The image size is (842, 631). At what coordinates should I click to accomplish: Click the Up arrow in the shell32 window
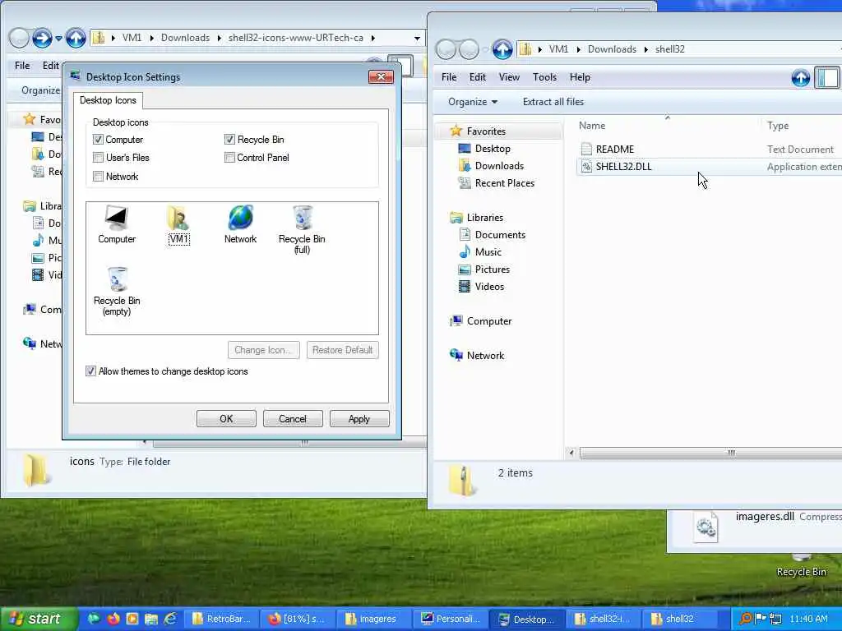click(x=502, y=49)
